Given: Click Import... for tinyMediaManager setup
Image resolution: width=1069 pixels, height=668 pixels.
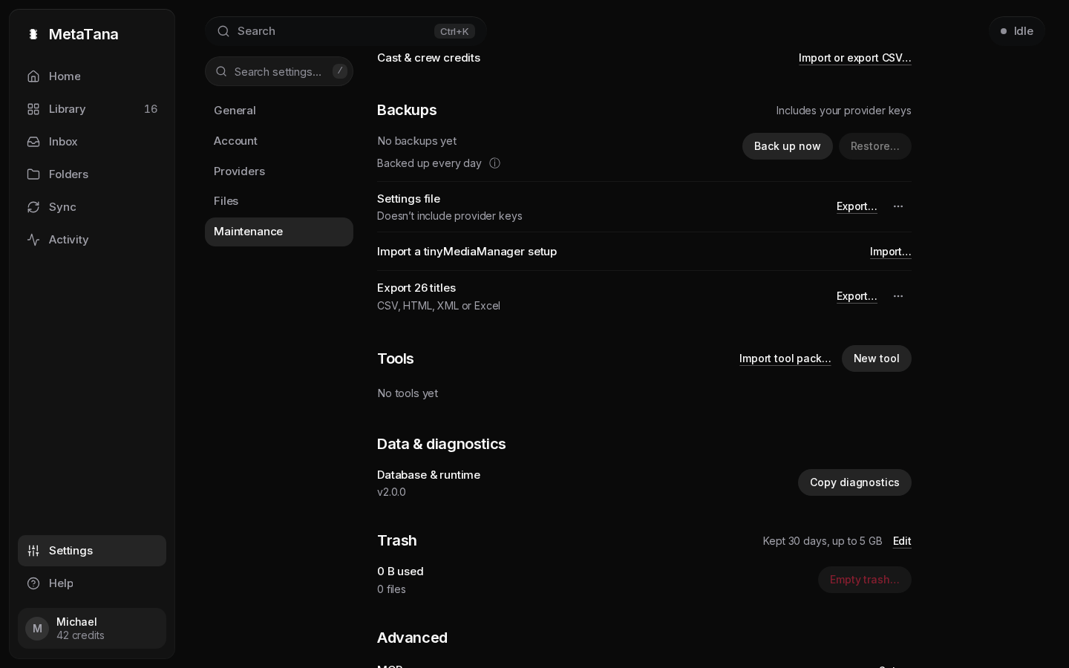Looking at the screenshot, I should [x=891, y=252].
